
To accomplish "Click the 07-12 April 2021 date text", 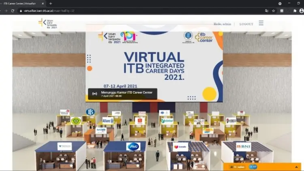I will pos(120,86).
